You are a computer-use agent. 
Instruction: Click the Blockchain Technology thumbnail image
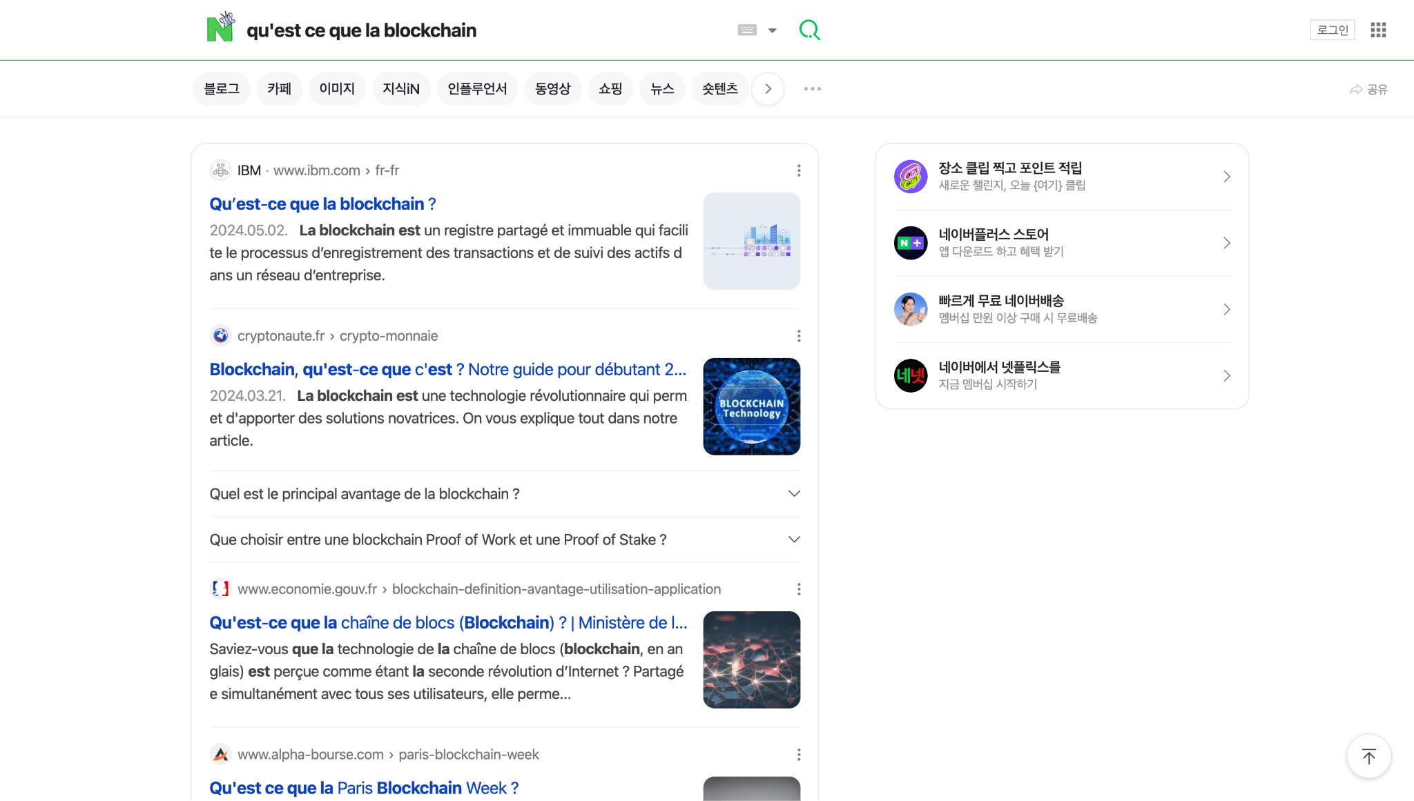(x=752, y=406)
